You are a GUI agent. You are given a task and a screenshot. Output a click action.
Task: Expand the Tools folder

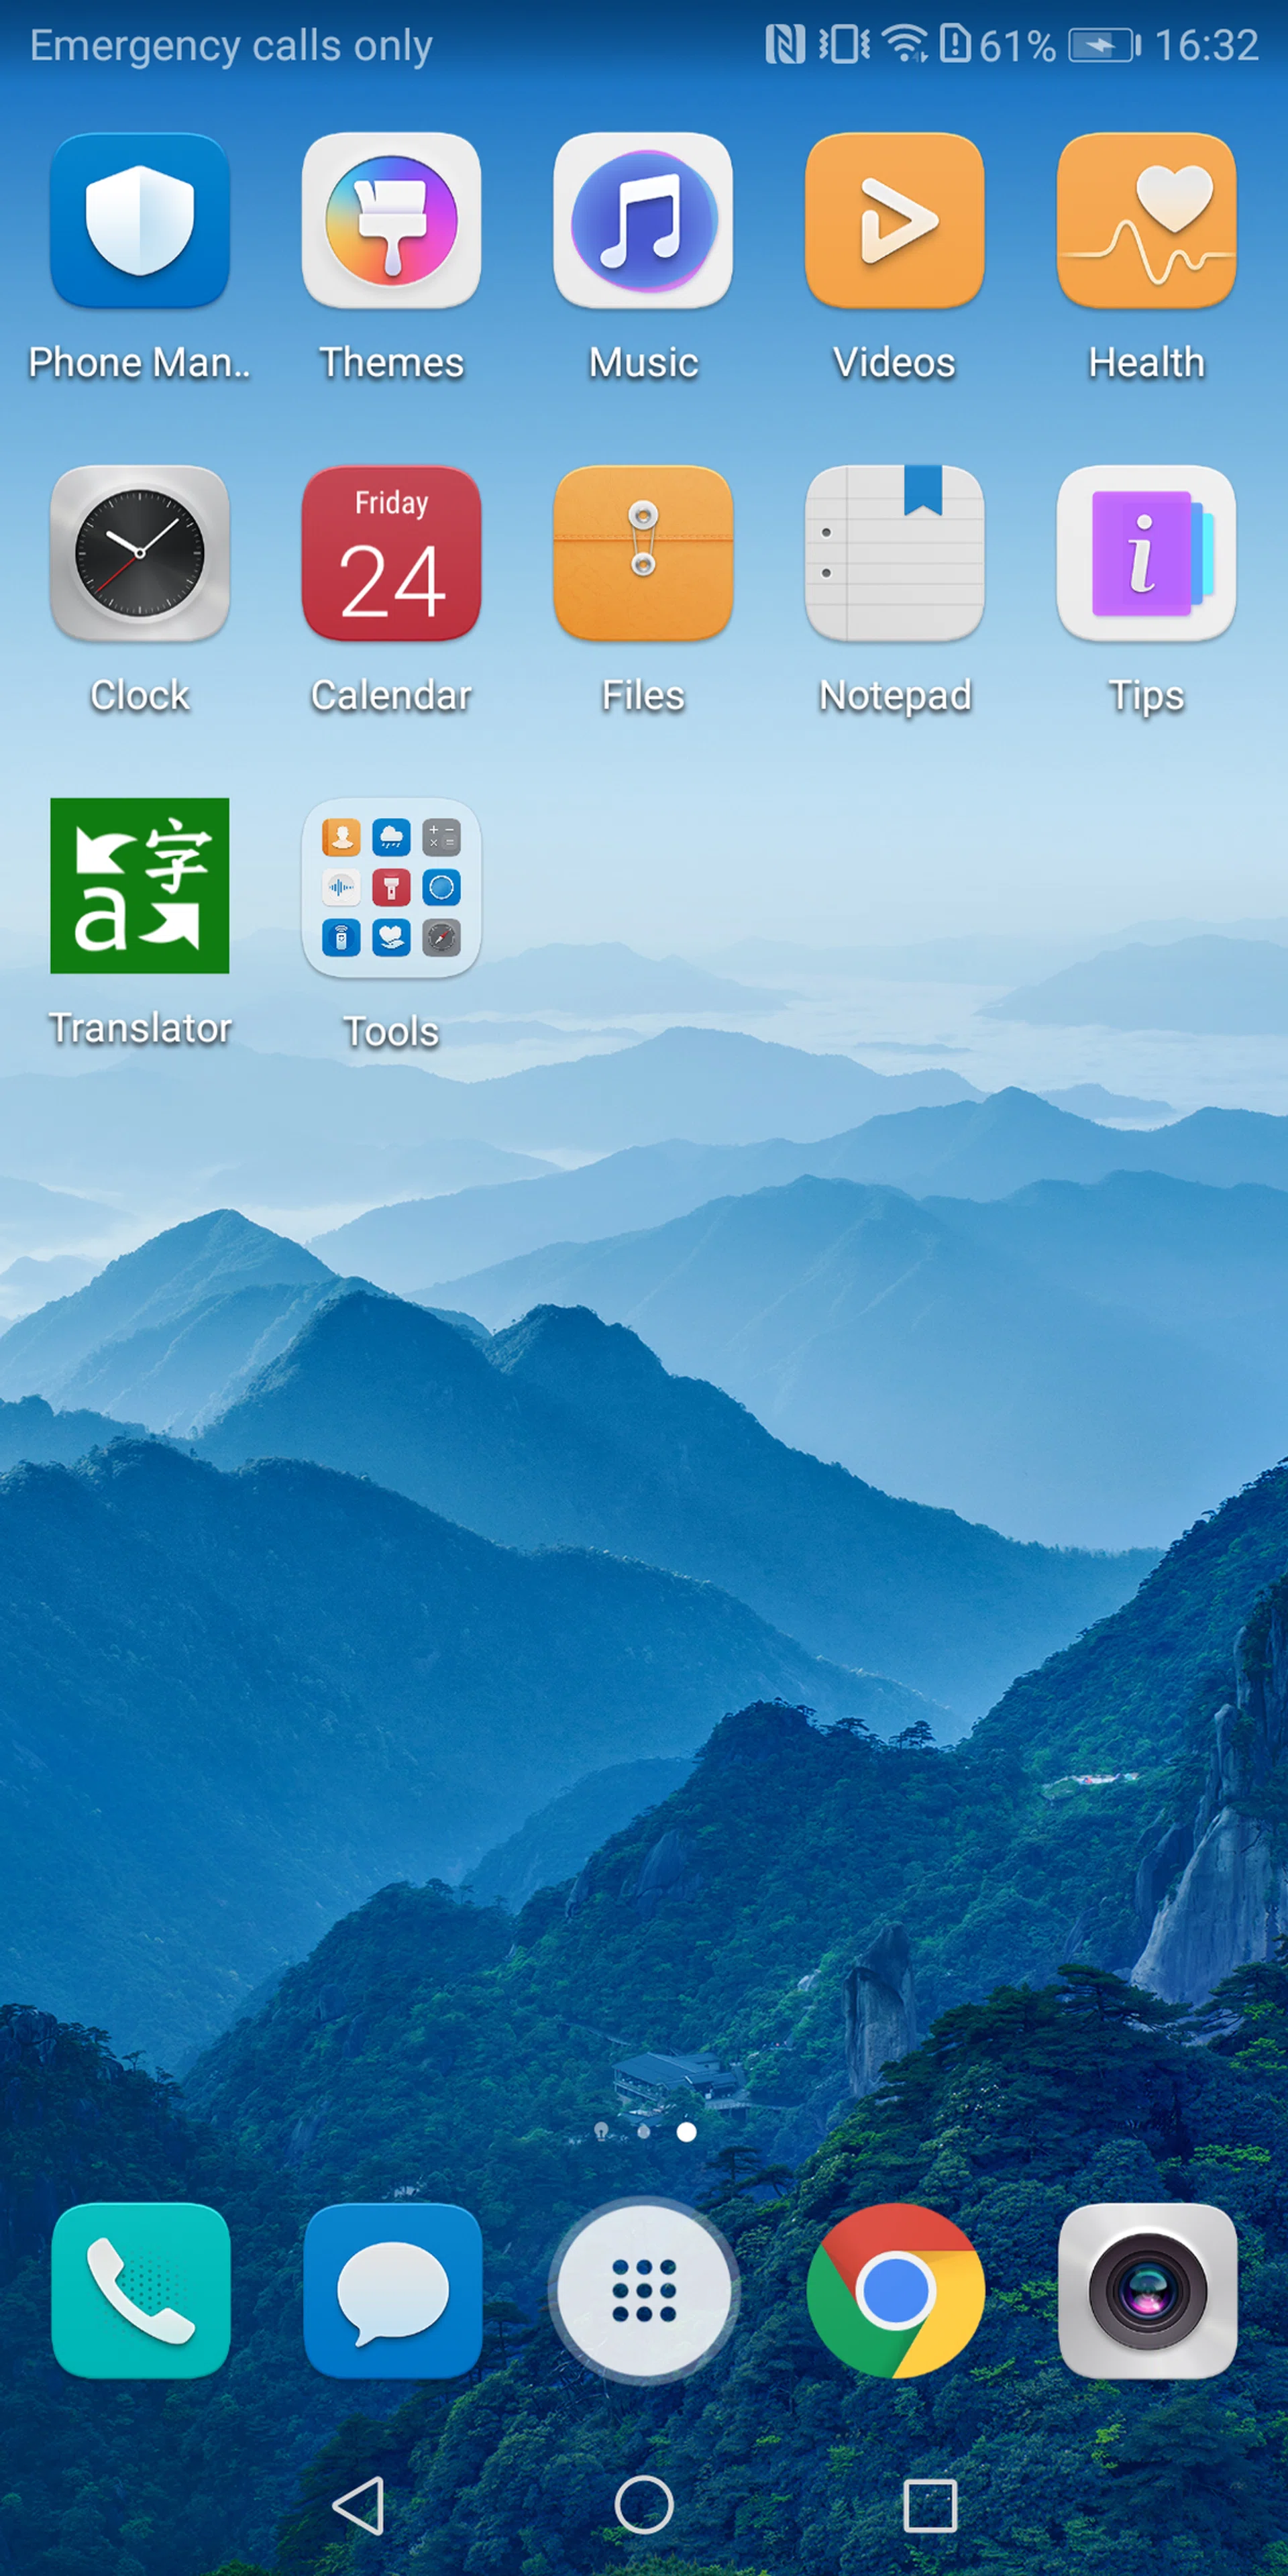(x=391, y=887)
